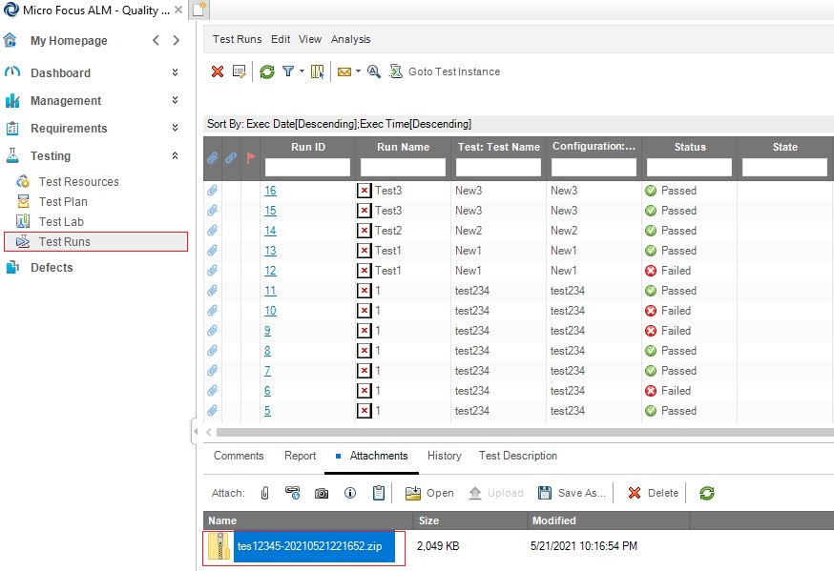Attach from clipboard icon
The image size is (834, 571).
[x=378, y=493]
